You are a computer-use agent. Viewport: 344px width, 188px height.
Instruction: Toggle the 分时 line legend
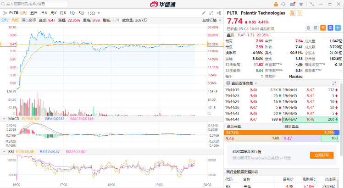(x=5, y=20)
